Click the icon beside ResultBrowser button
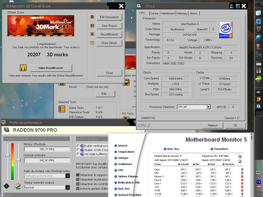Image resolution: width=263 pixels, height=197 pixels. point(92,34)
